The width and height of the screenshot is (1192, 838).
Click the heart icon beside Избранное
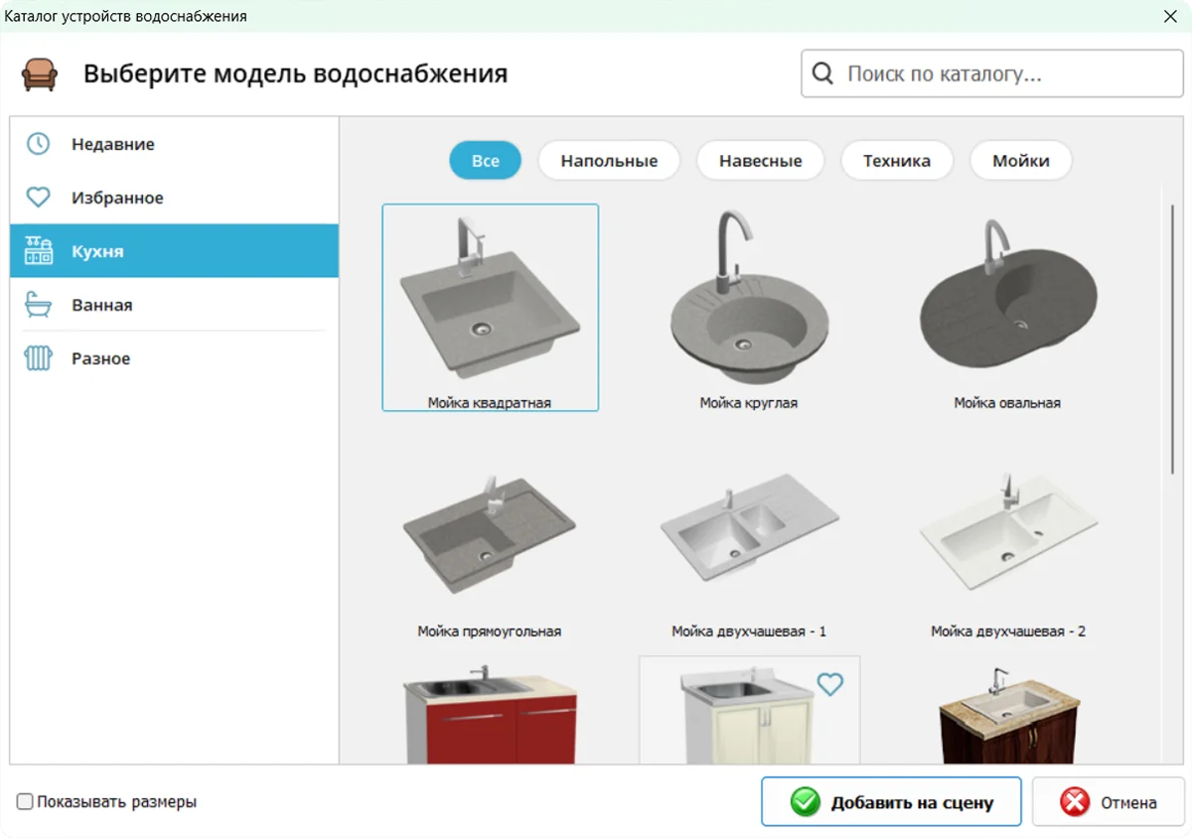tap(38, 198)
